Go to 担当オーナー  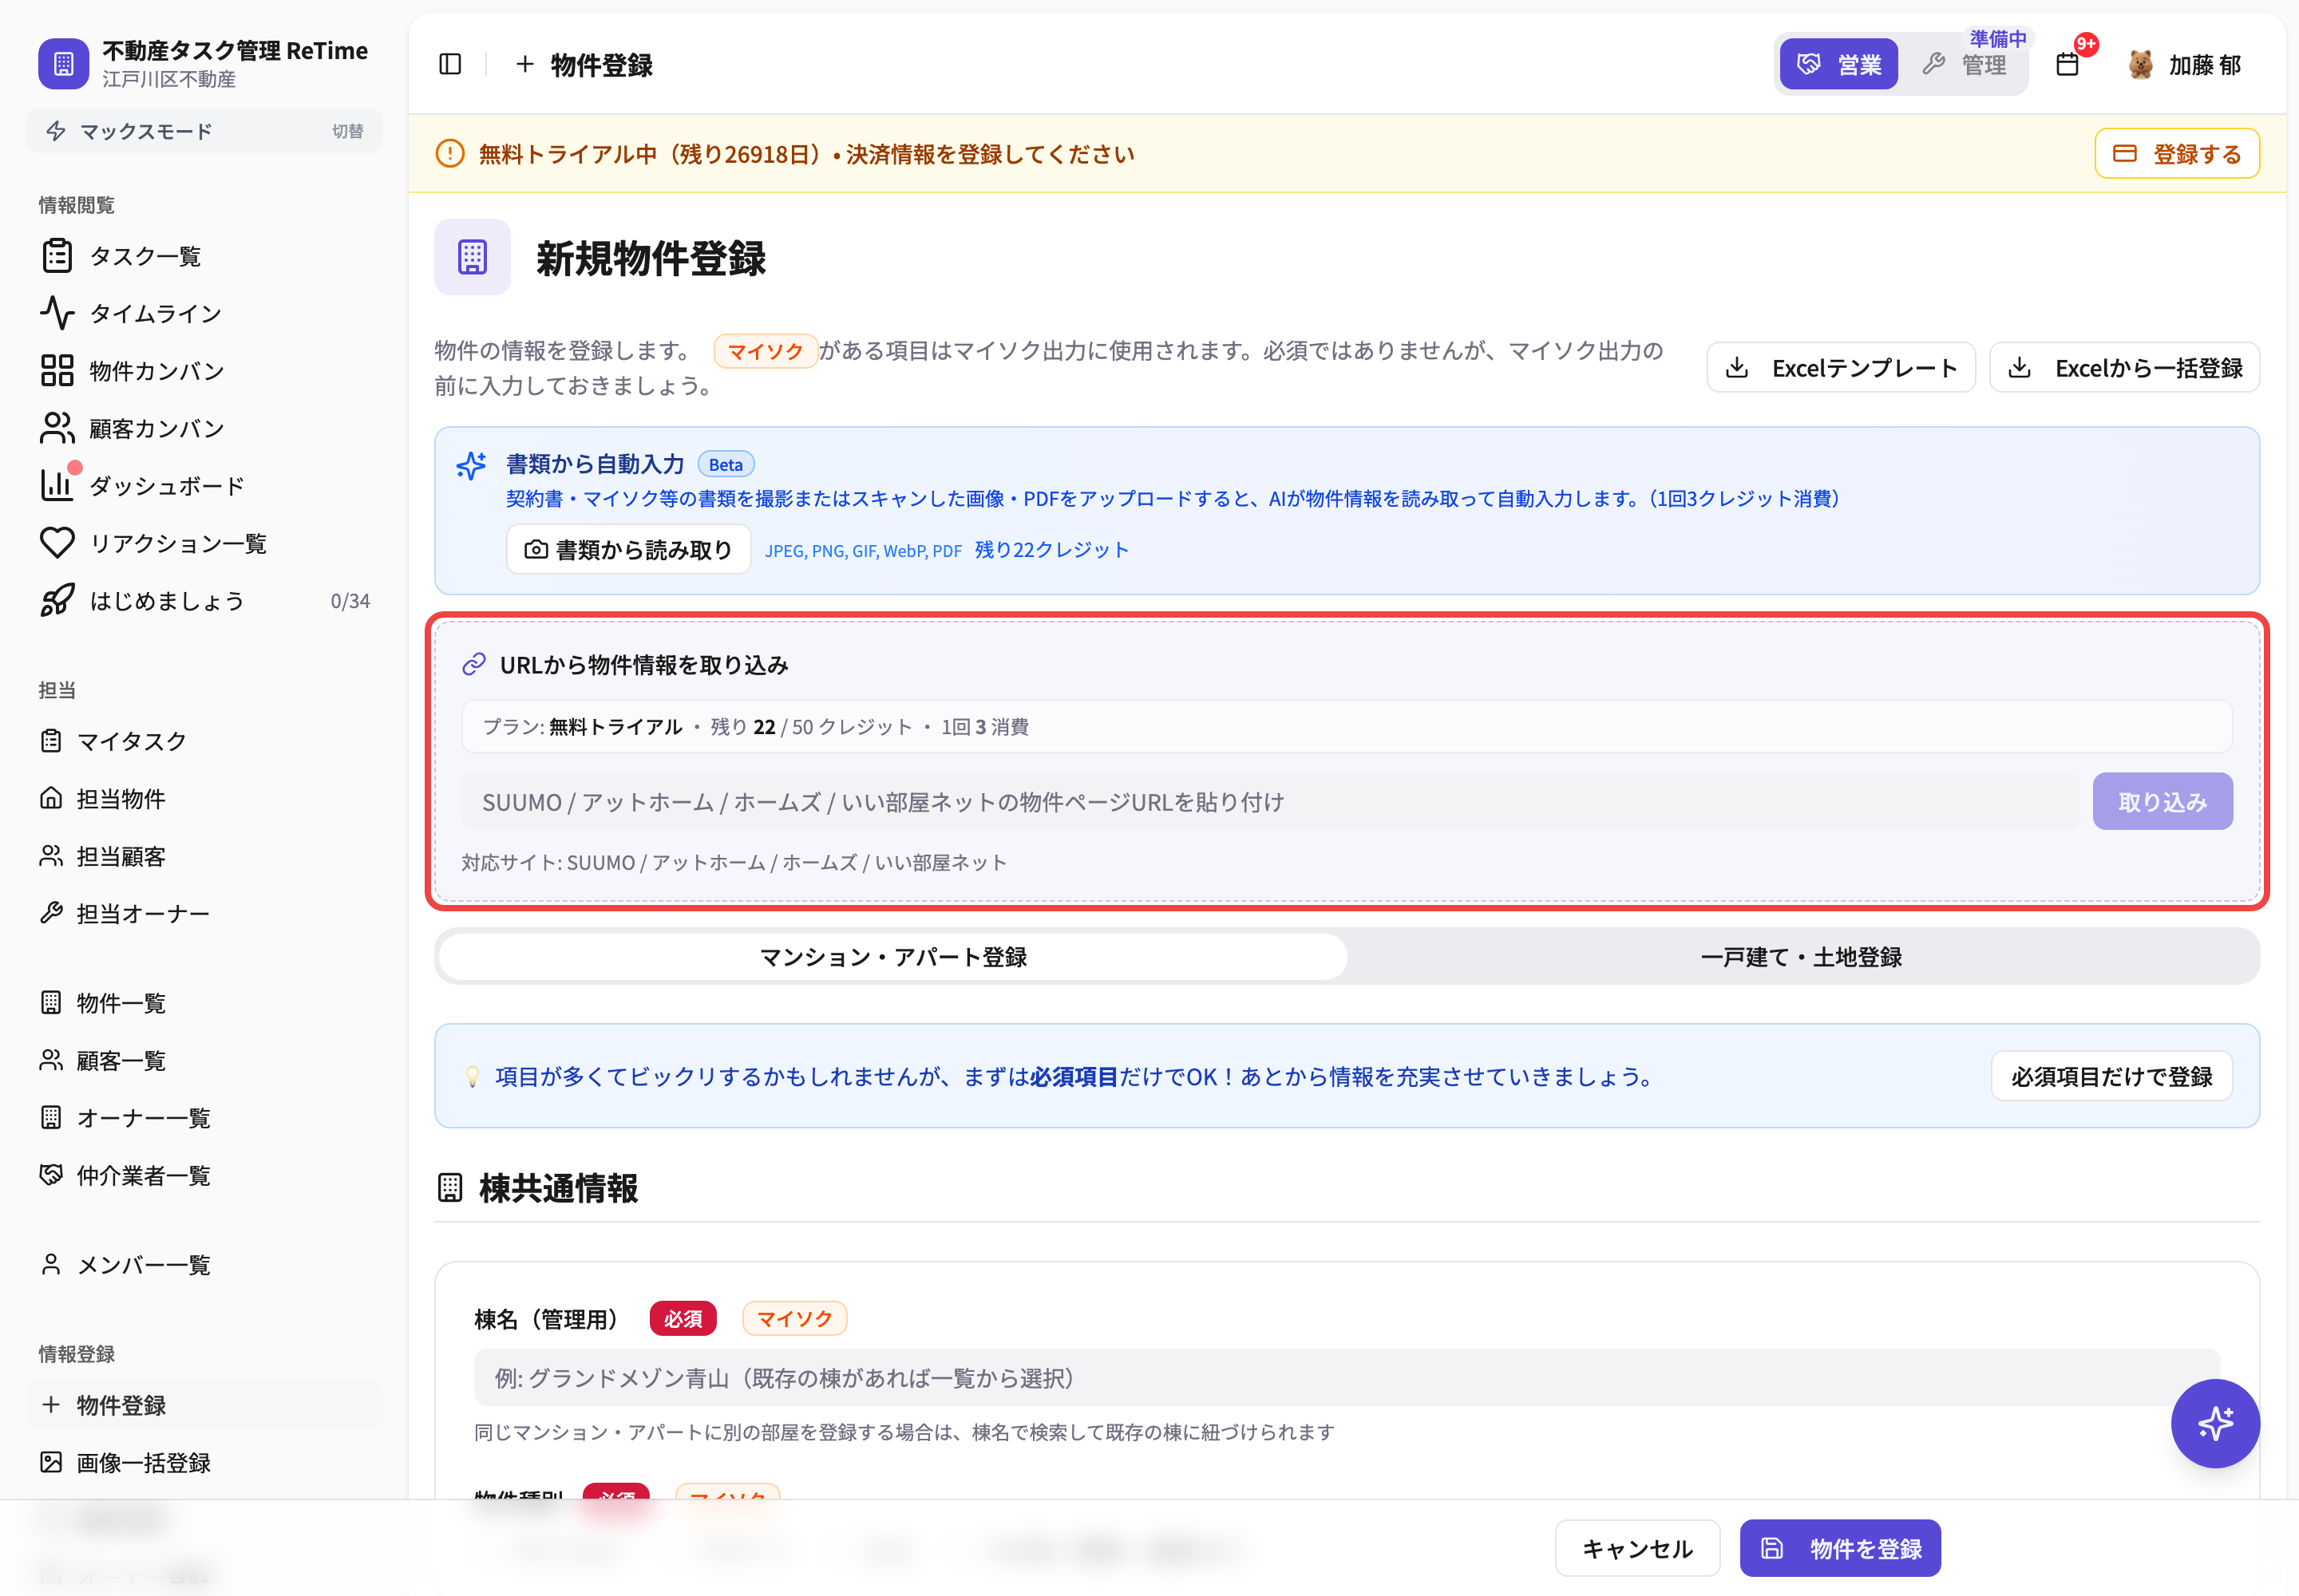pos(204,913)
